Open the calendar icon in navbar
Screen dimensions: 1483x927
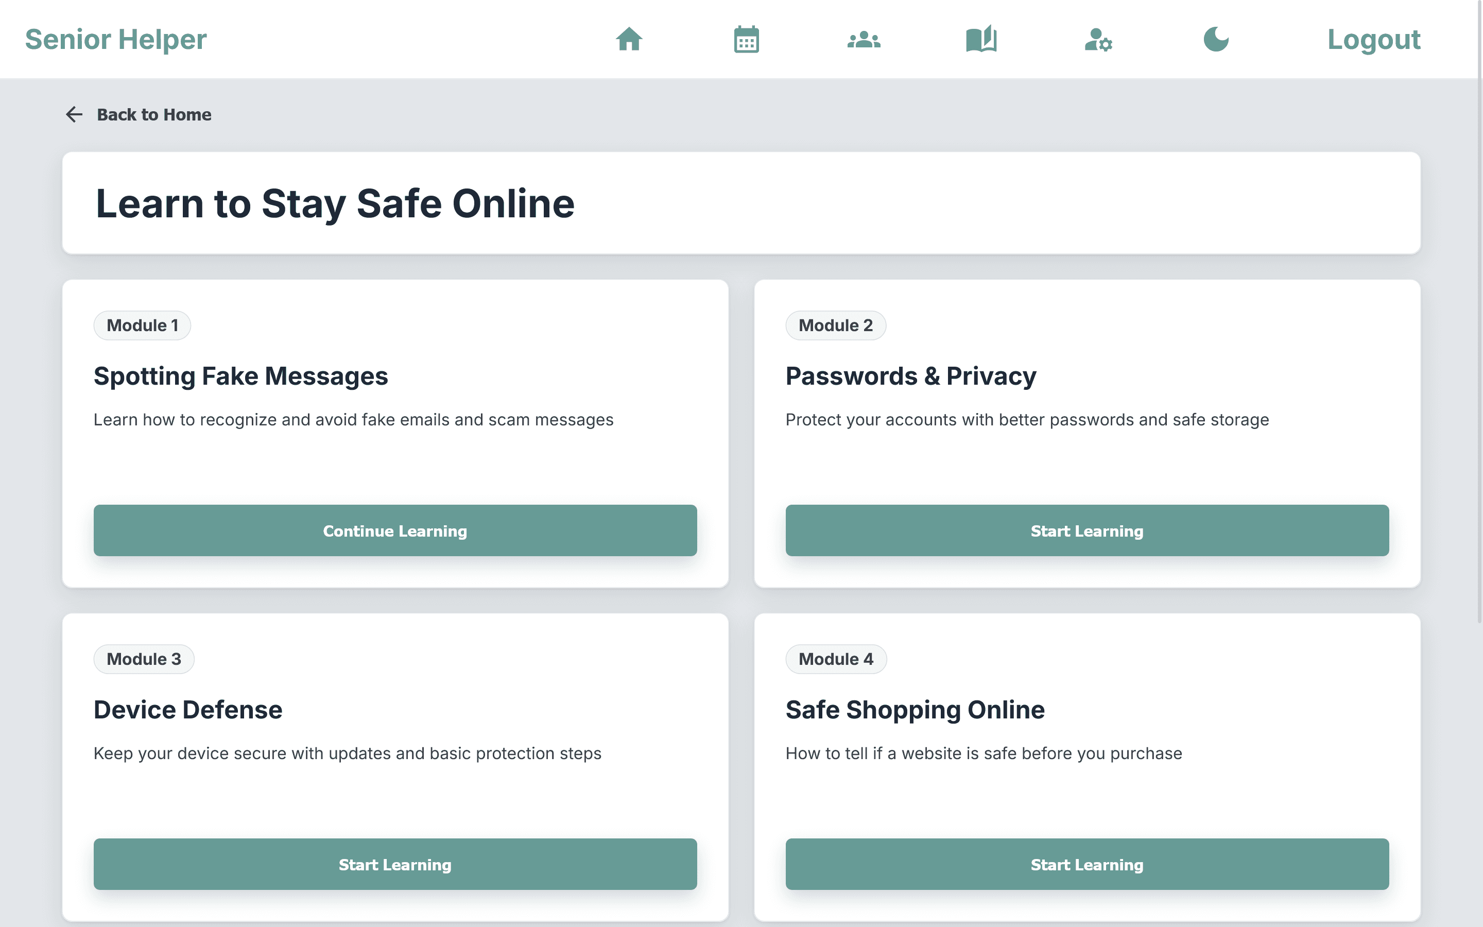tap(747, 39)
